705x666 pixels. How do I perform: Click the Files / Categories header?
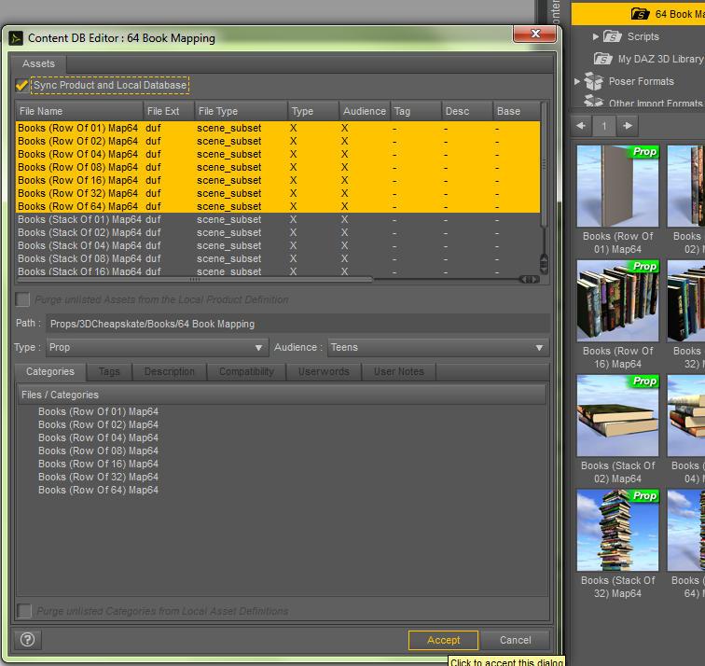click(x=282, y=395)
